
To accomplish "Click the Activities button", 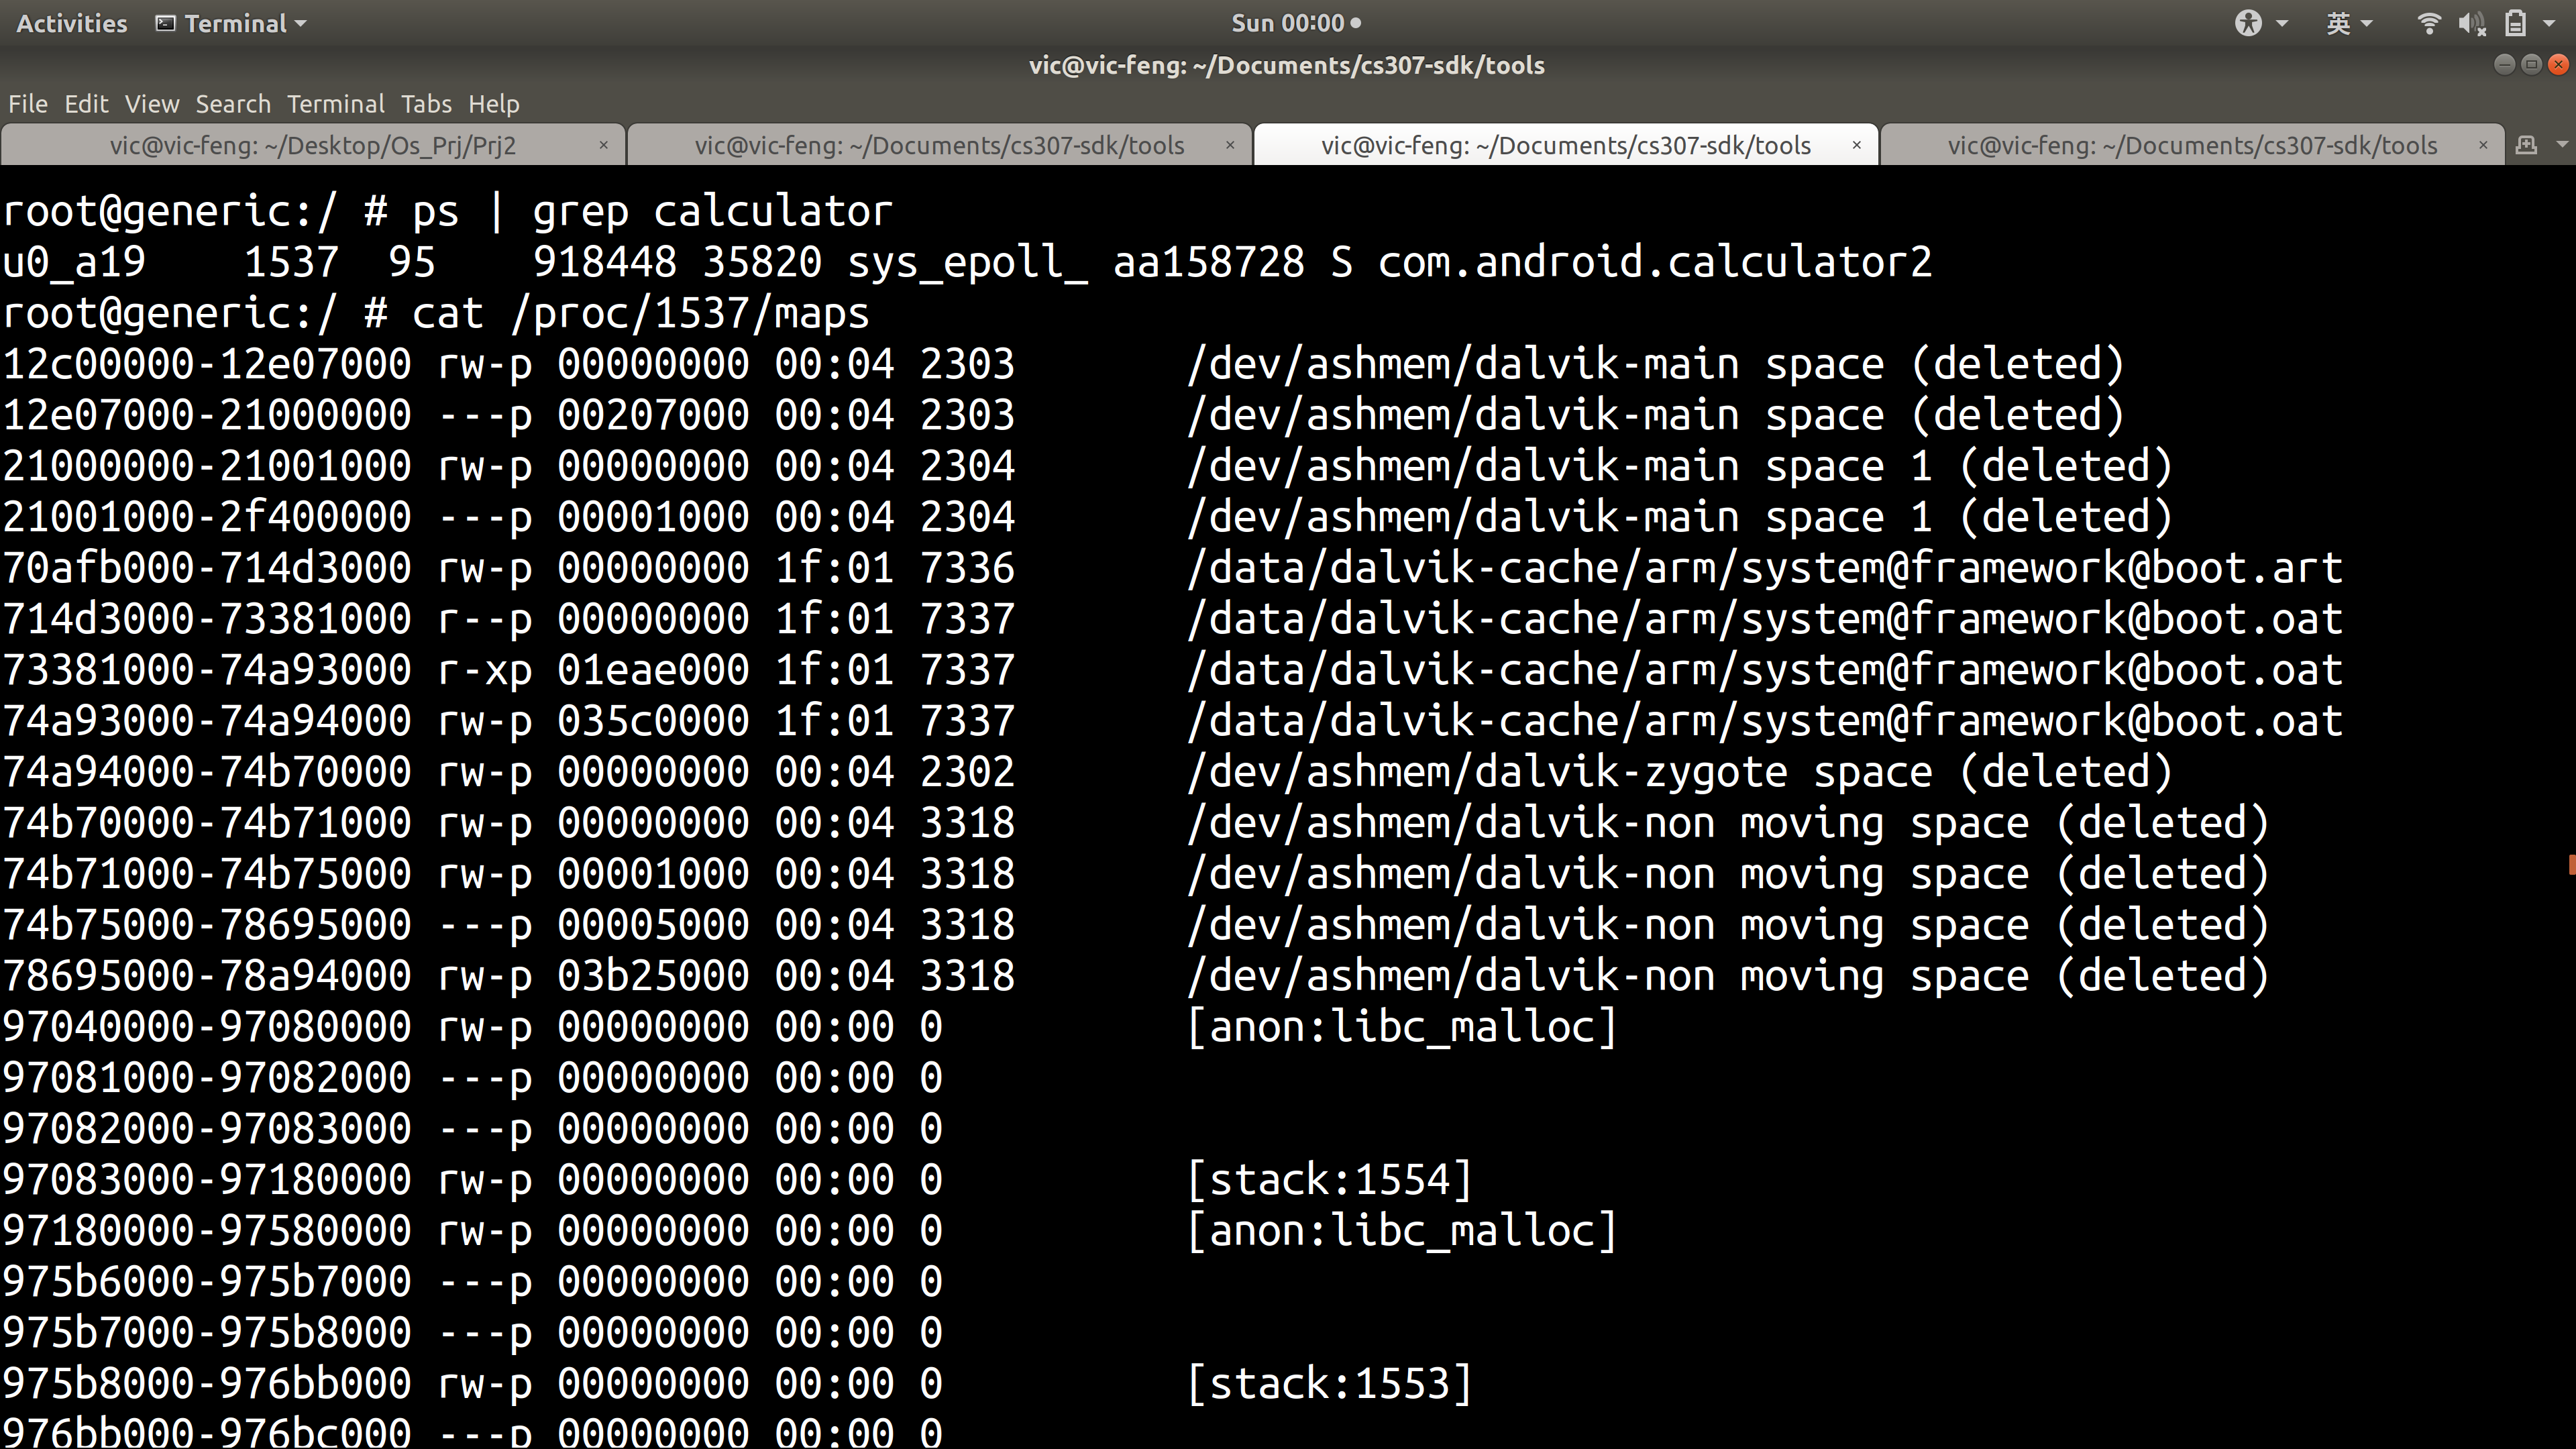I will [x=72, y=23].
